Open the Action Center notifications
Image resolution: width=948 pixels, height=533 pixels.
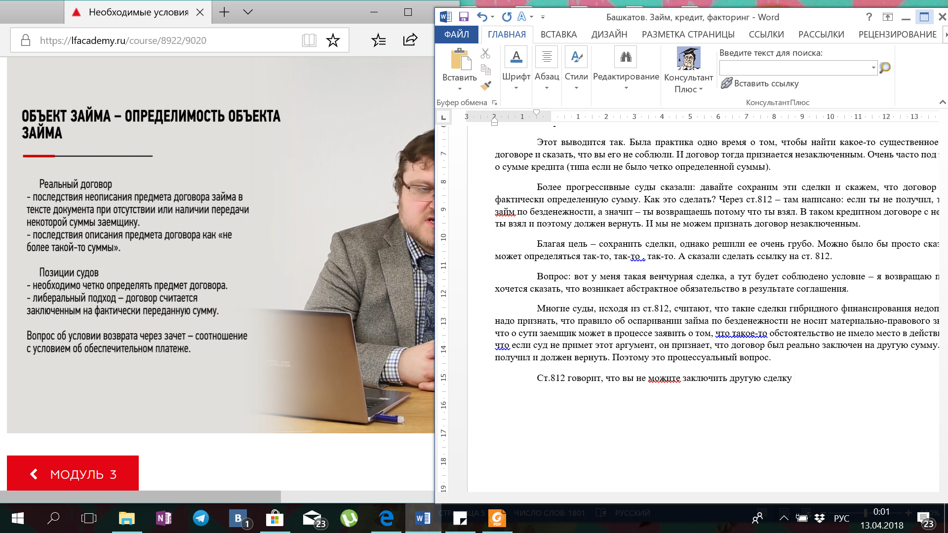click(x=924, y=519)
